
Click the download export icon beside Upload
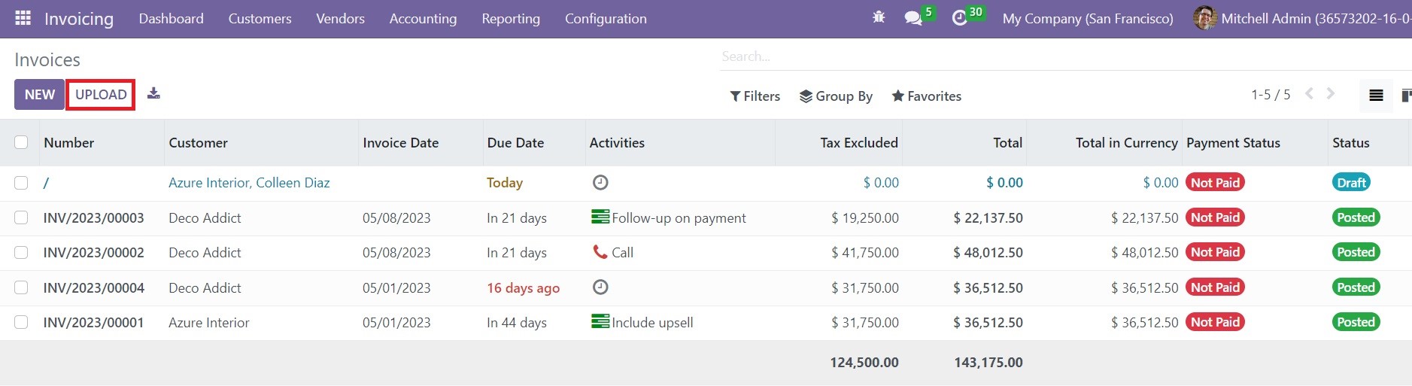[153, 93]
